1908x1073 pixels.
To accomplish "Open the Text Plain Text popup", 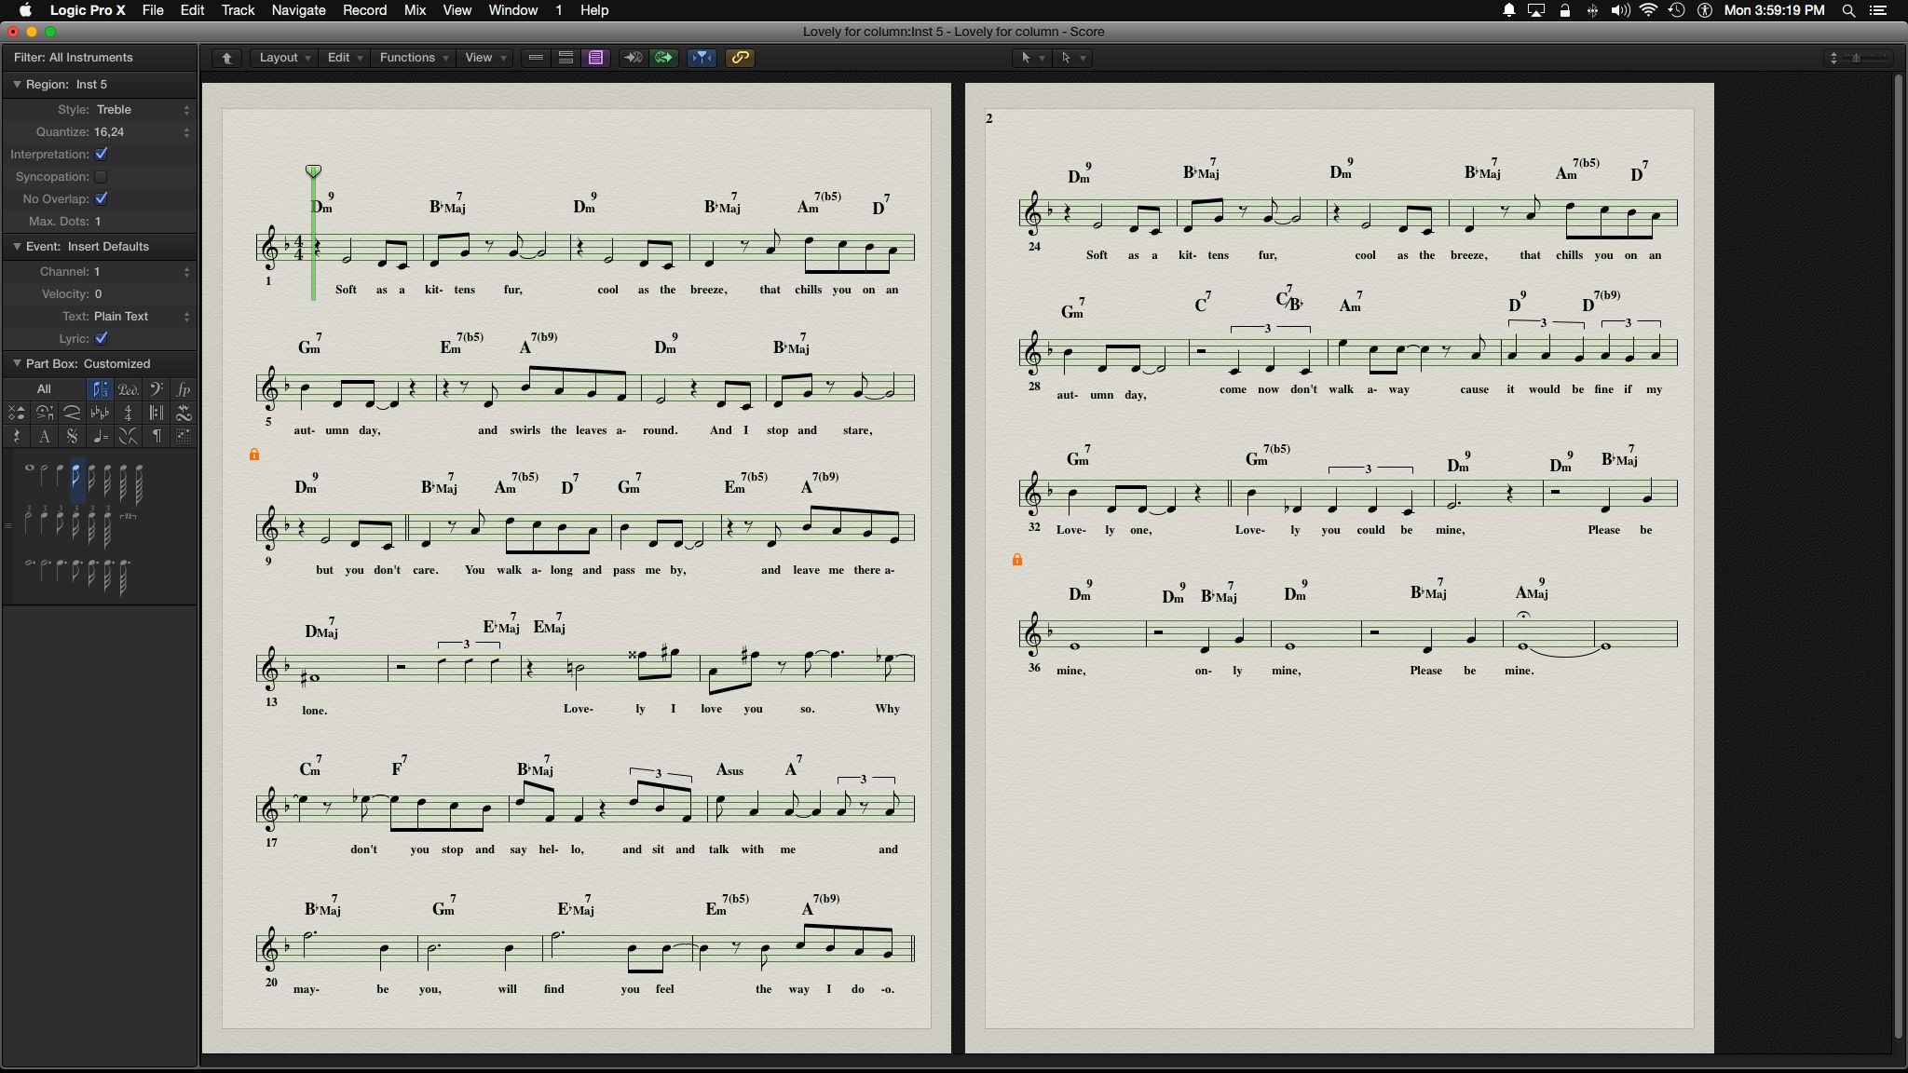I will (143, 316).
